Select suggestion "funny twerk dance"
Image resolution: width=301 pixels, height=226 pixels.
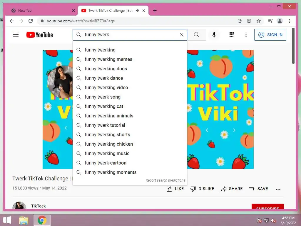tap(130, 78)
